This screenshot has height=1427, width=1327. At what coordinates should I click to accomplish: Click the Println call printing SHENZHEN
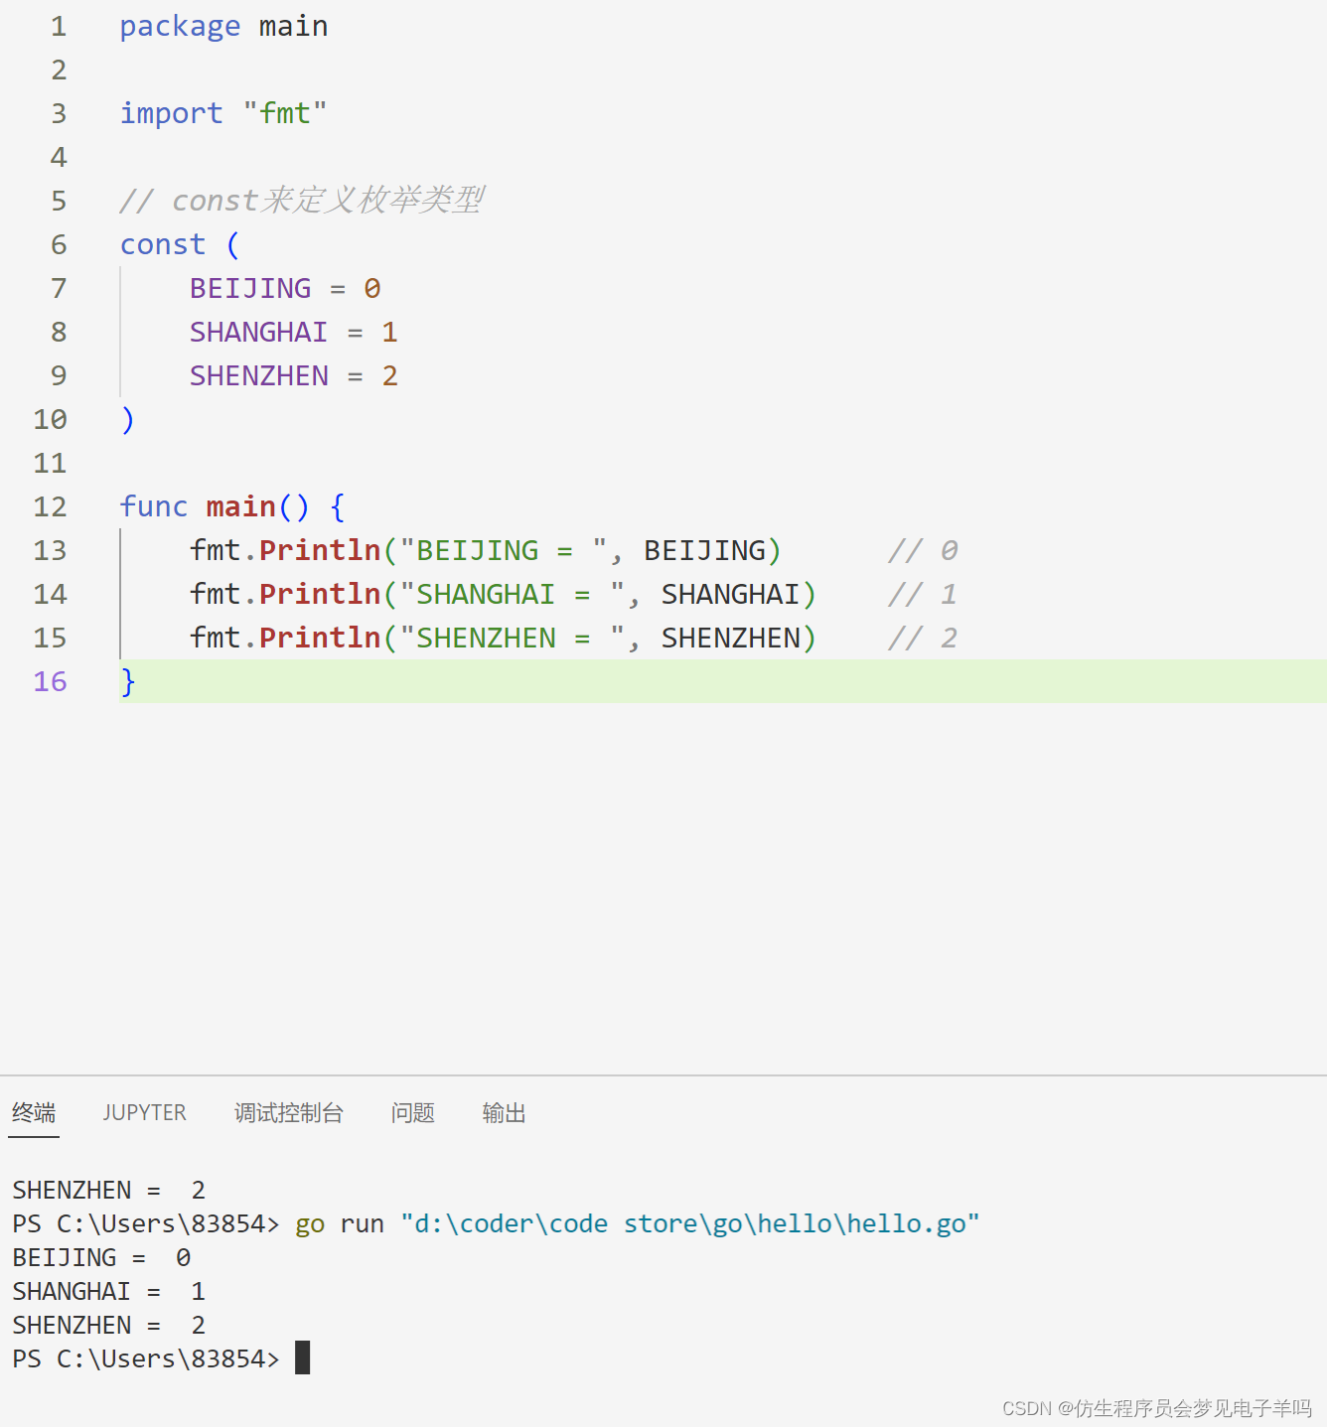click(503, 638)
